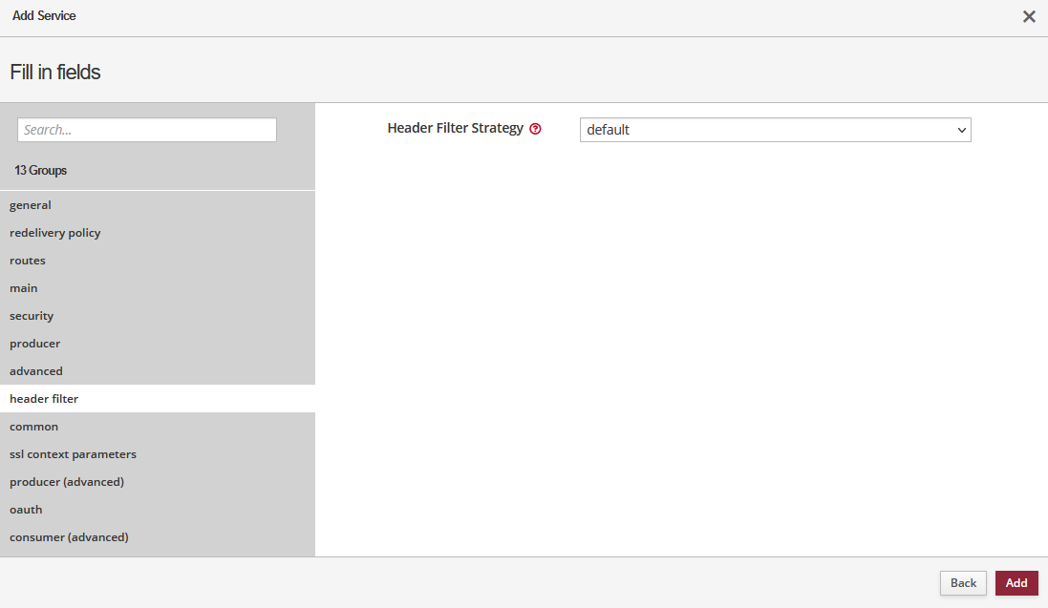1048x608 pixels.
Task: Select the advanced group
Action: coord(35,370)
